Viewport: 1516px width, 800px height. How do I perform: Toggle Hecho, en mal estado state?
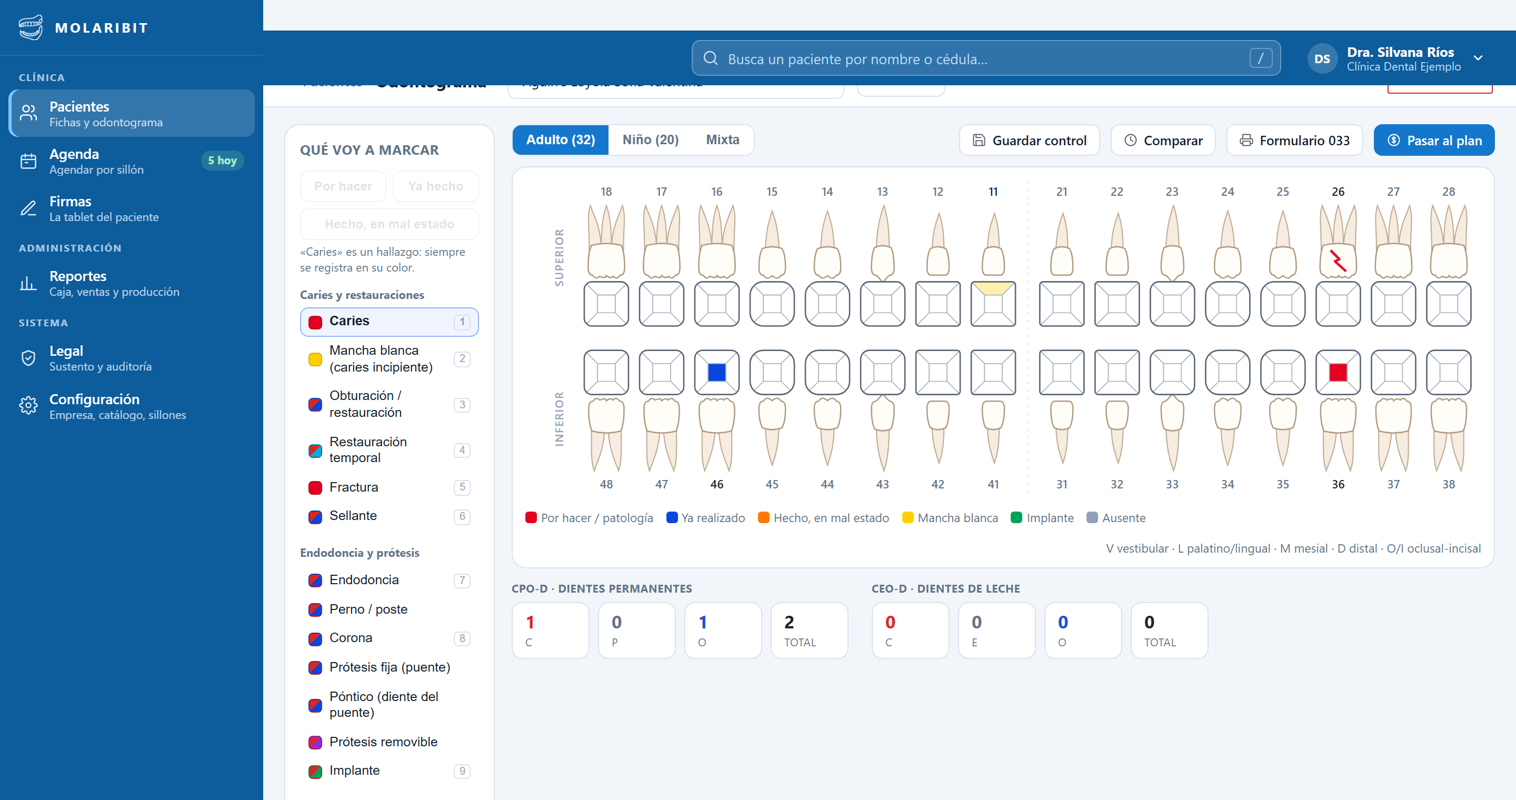389,224
